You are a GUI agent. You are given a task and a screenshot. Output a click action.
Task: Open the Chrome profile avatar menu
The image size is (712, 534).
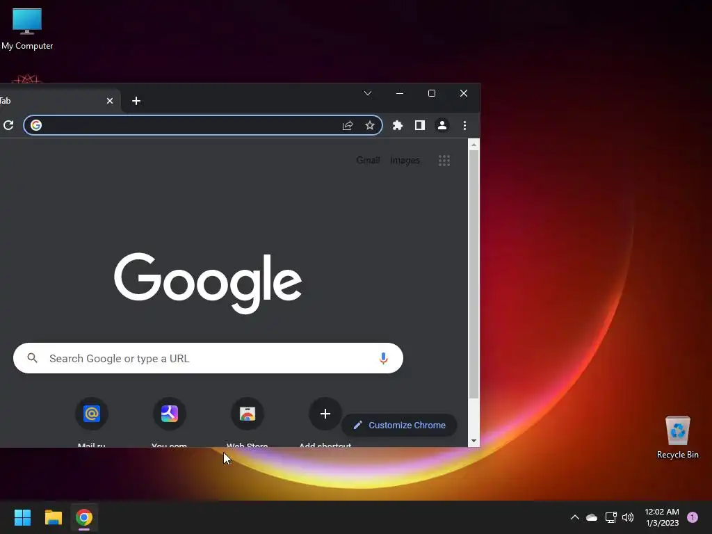[442, 125]
